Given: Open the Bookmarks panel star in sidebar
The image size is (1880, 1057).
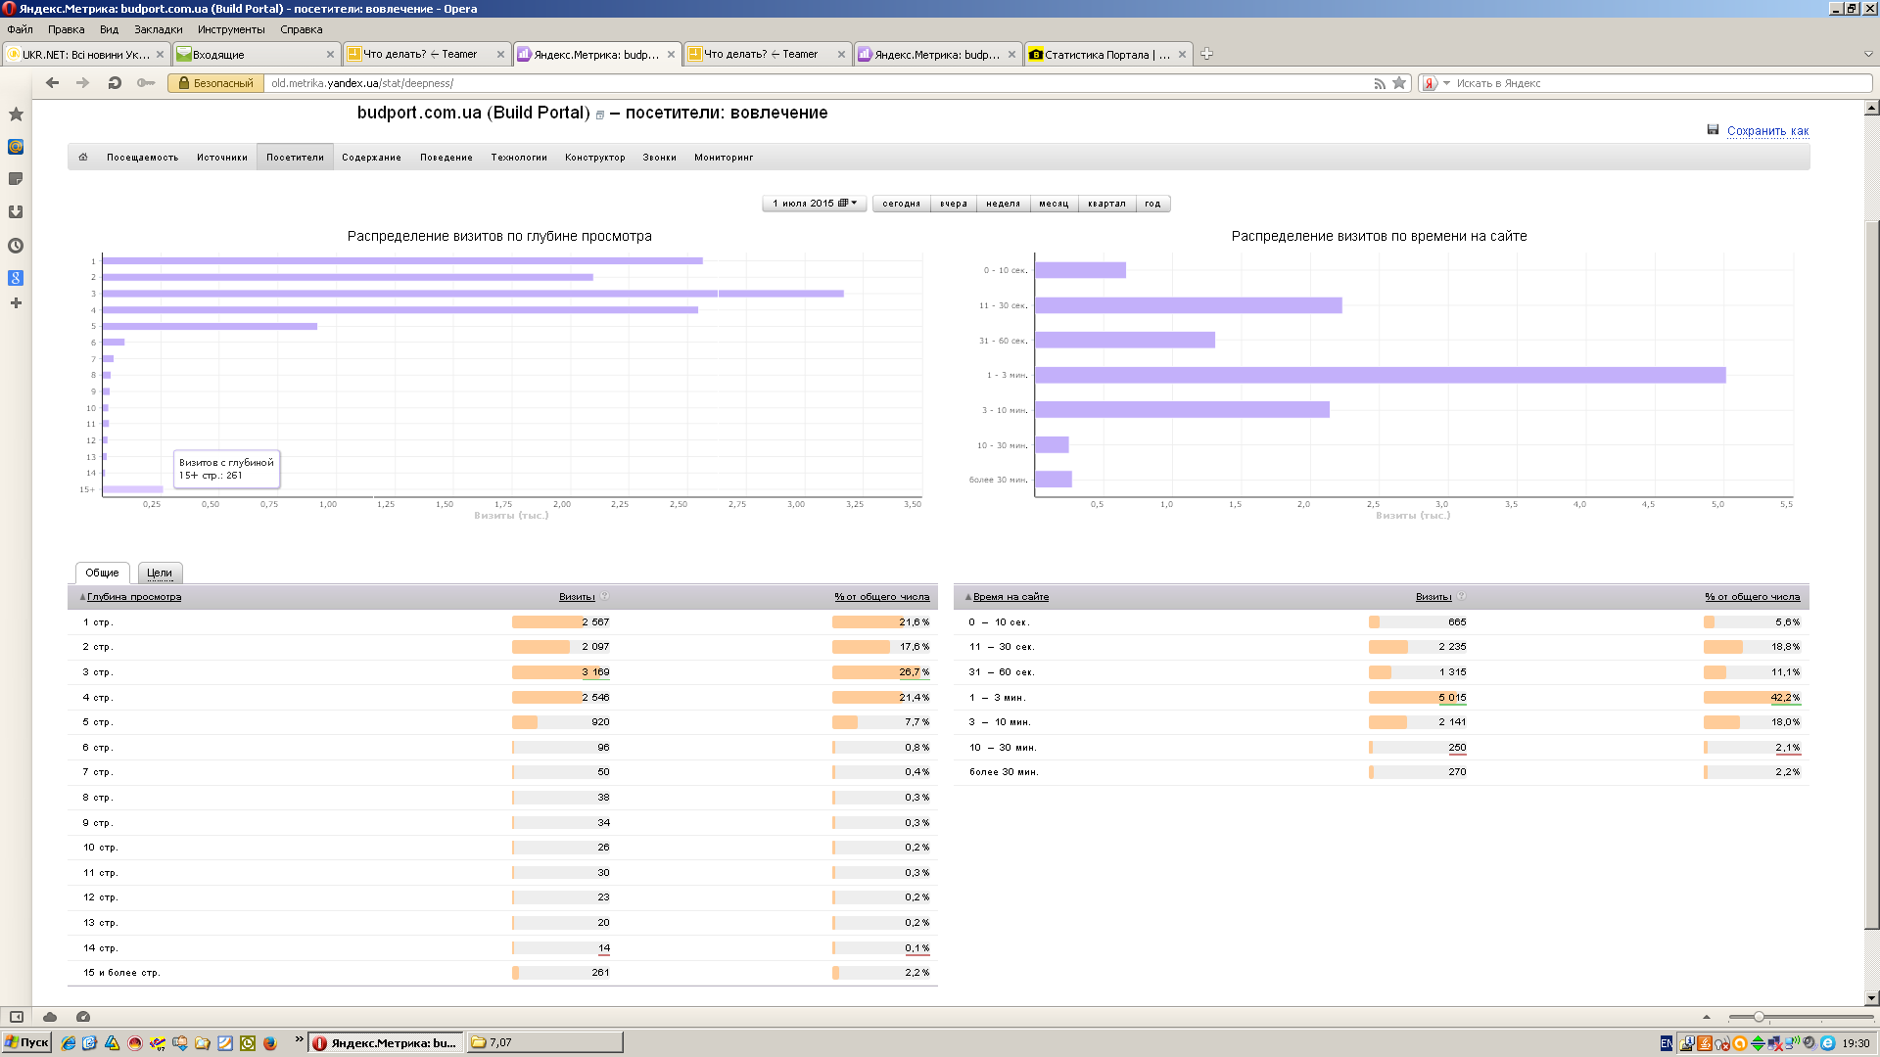Looking at the screenshot, I should pyautogui.click(x=16, y=115).
